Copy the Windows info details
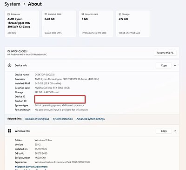This screenshot has height=170, width=186. (164, 131)
